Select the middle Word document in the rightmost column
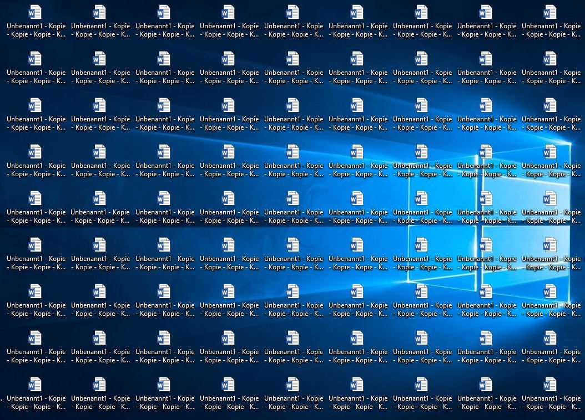This screenshot has width=585, height=420. (x=551, y=208)
